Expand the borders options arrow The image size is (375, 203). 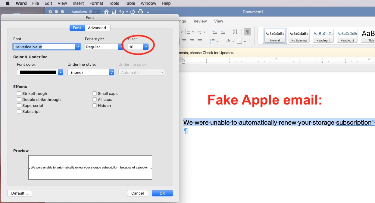pos(245,41)
